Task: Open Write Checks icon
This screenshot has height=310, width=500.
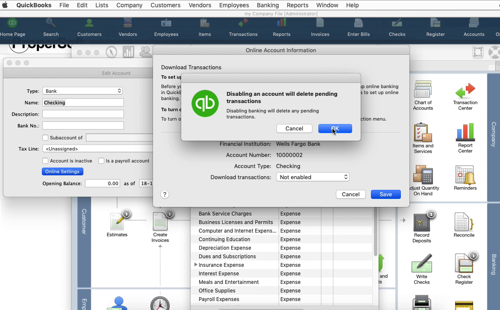Action: (421, 269)
